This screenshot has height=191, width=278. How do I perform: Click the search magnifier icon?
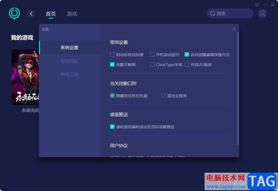tap(213, 13)
